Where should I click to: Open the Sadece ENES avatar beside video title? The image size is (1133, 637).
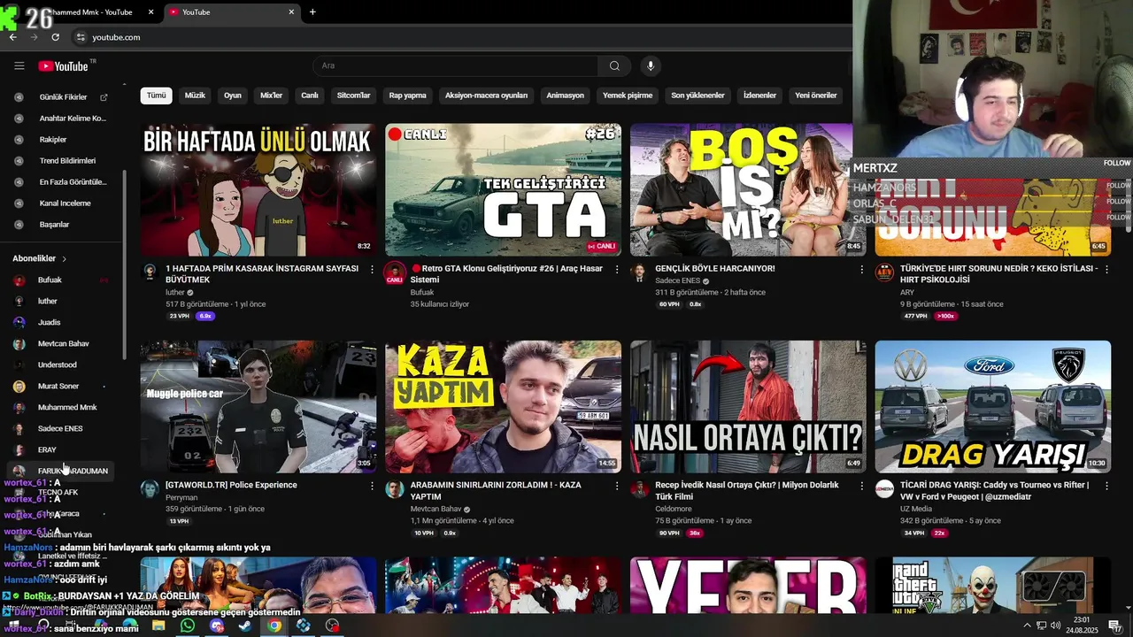point(638,273)
